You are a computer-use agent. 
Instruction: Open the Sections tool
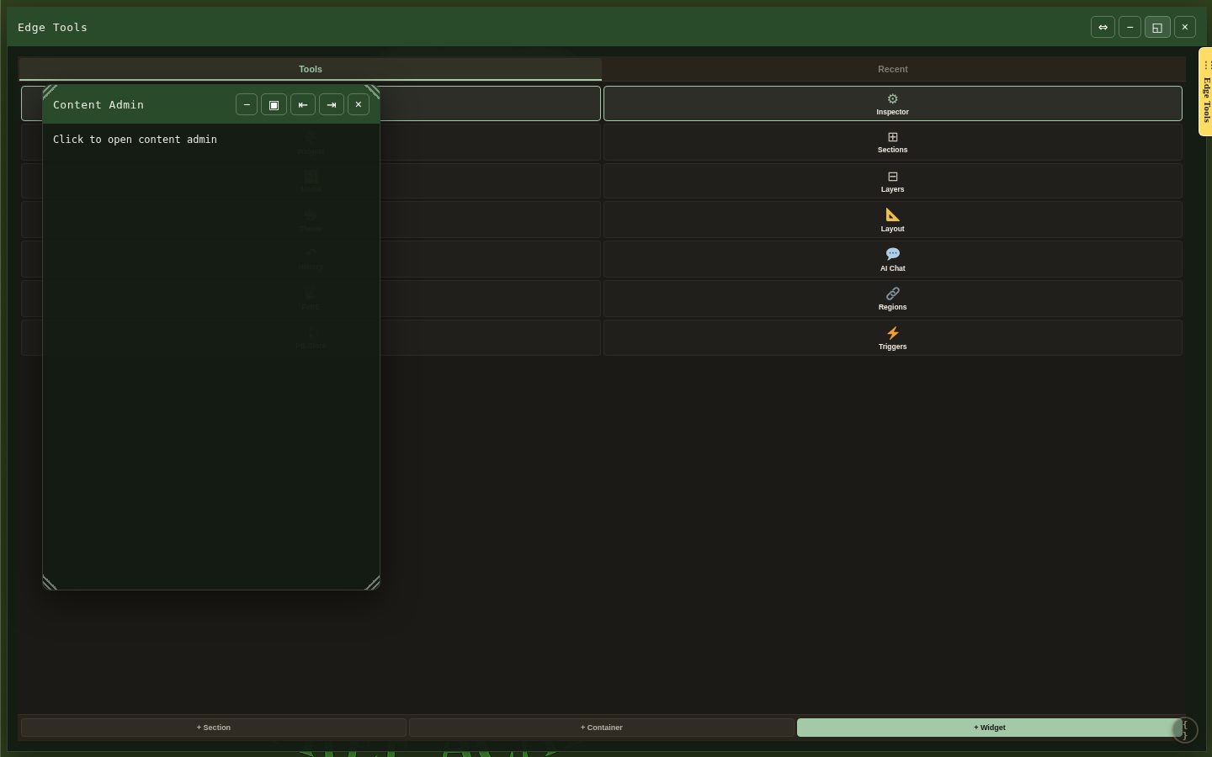(x=892, y=142)
